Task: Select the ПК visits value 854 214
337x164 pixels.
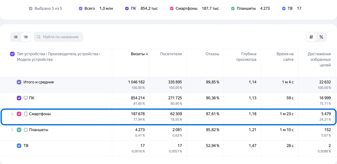Action: [138, 98]
